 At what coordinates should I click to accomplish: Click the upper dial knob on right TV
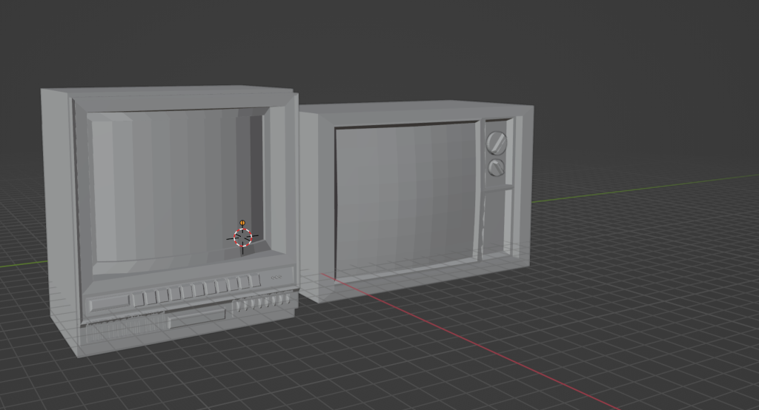click(496, 142)
